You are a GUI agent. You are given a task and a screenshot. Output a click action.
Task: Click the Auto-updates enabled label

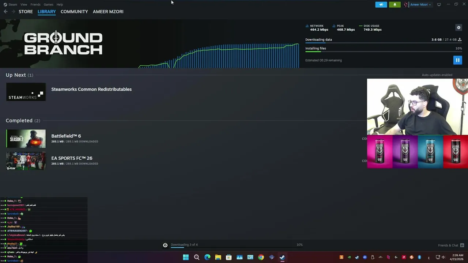pos(437,75)
